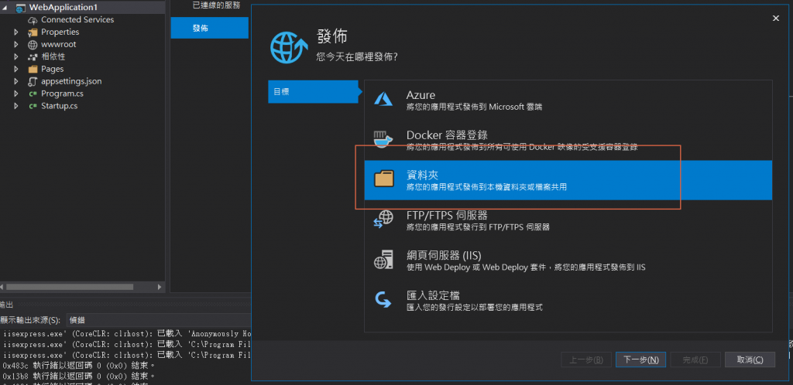The height and width of the screenshot is (385, 793).
Task: Click the 完成(F) button
Action: (695, 359)
